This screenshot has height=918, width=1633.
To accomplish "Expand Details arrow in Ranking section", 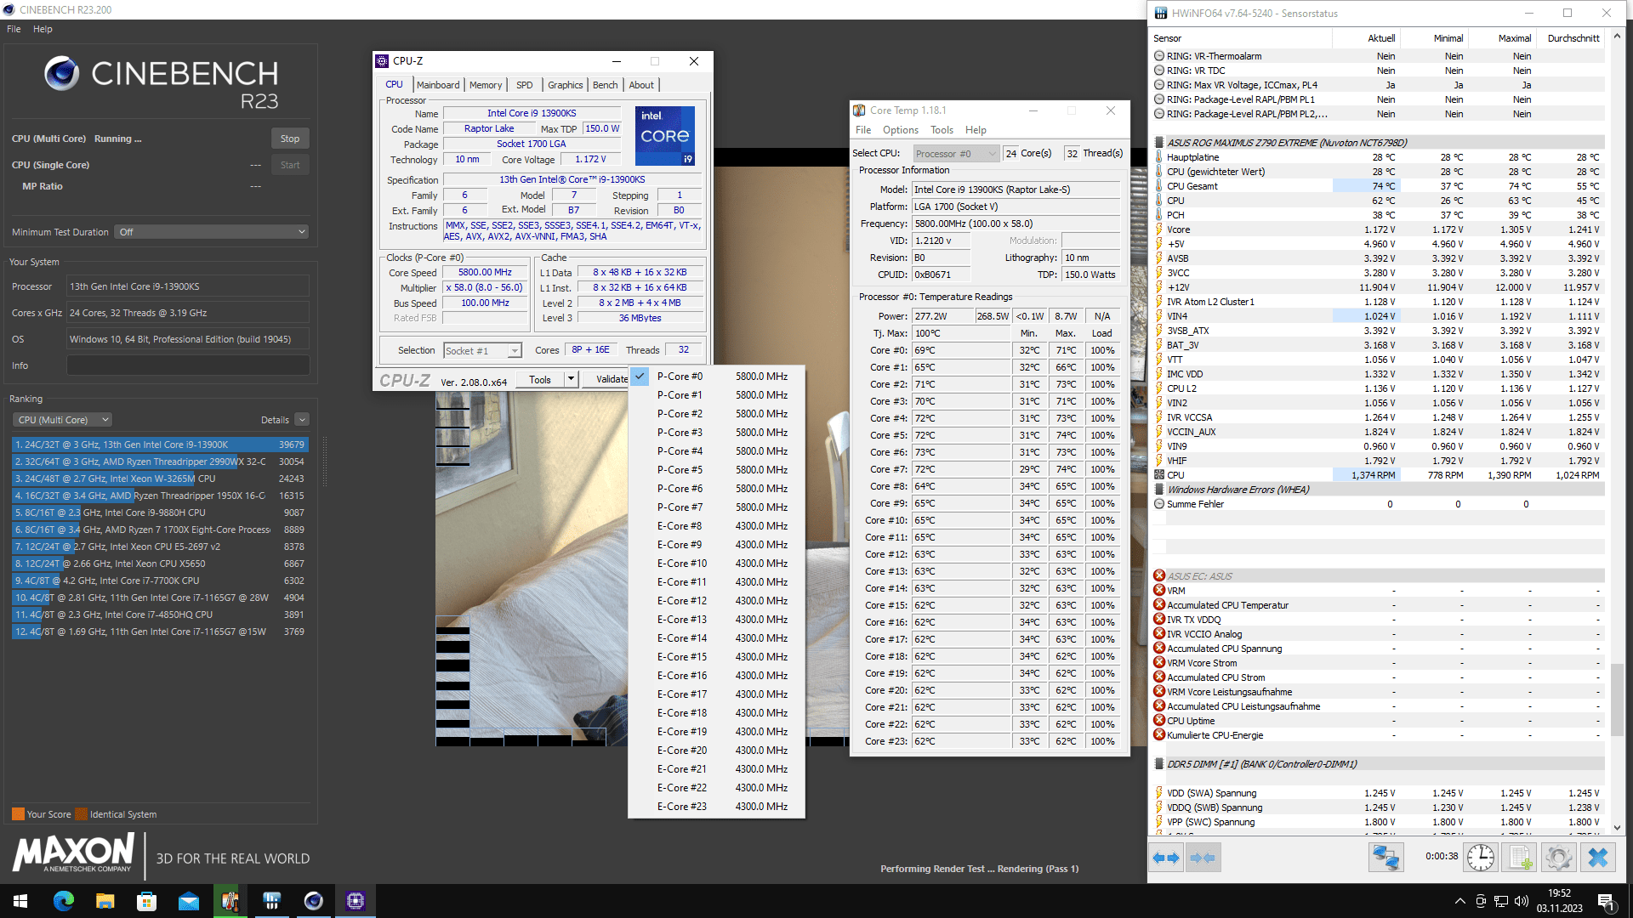I will (x=302, y=420).
